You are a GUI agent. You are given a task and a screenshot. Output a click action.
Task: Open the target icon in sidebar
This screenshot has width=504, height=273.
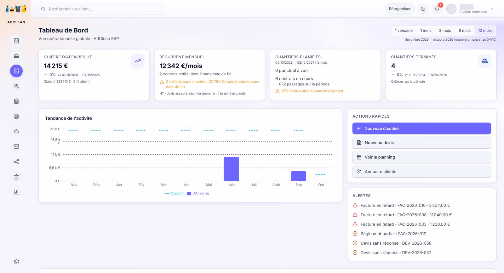[x=16, y=116]
